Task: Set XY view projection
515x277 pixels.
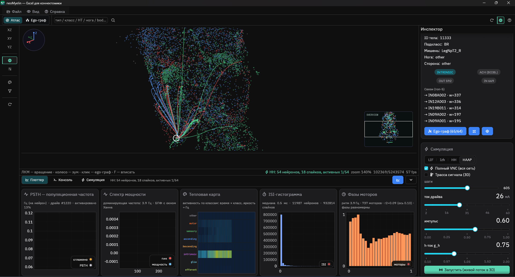Action: tap(10, 38)
